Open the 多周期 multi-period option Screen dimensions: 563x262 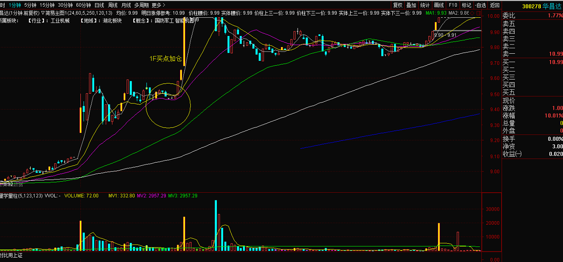tap(141, 5)
